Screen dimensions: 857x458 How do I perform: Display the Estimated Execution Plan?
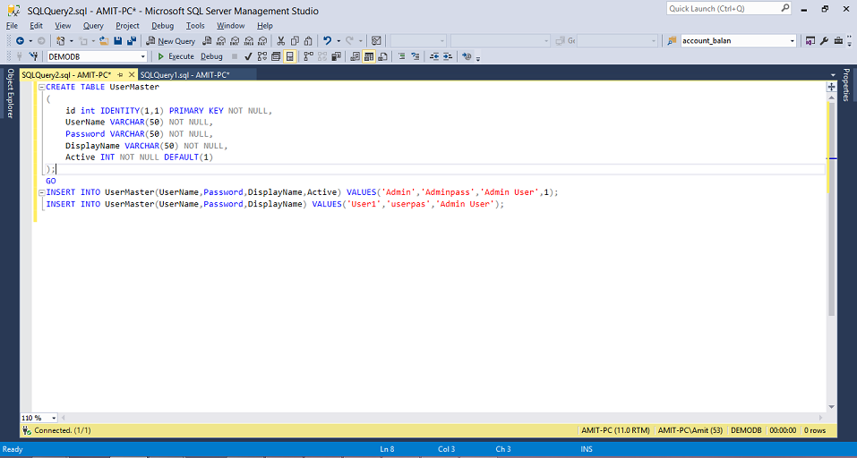[x=261, y=56]
